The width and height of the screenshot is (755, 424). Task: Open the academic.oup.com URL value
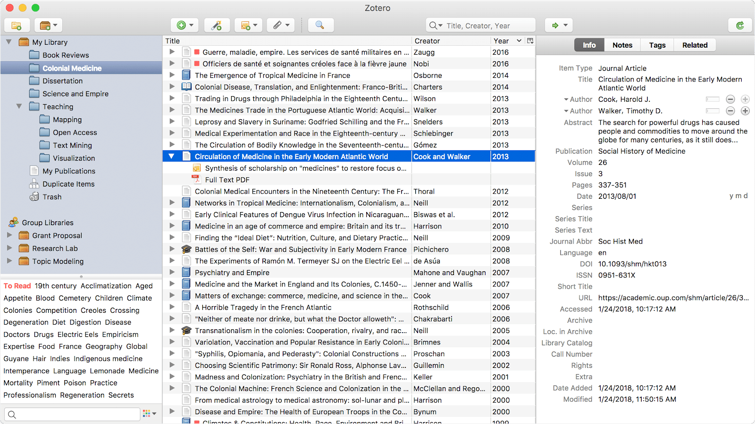[673, 298]
